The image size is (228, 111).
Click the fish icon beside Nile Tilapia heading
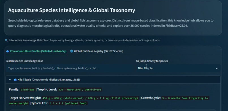pos(15,80)
